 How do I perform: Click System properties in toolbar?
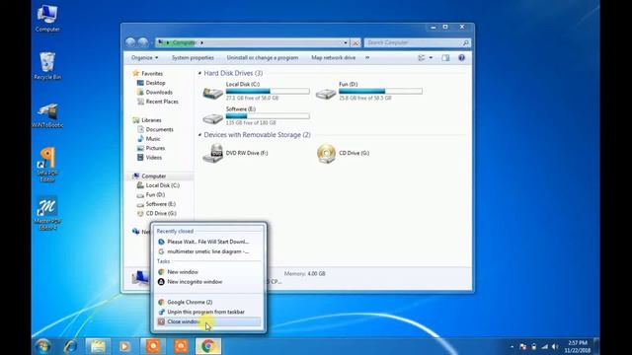click(x=193, y=58)
